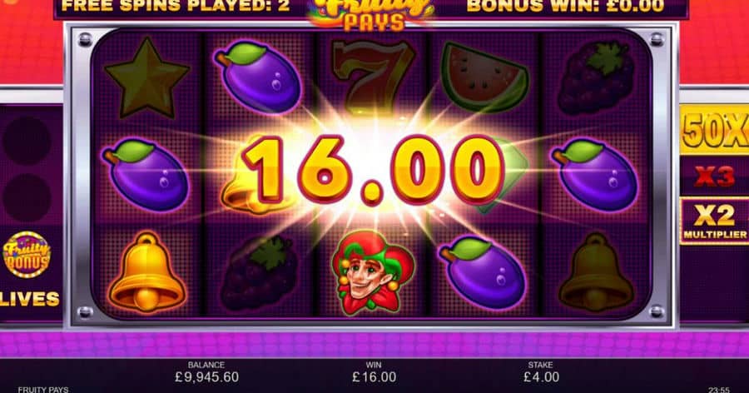Click the dimmed bell in bottom right
The image size is (749, 393).
click(x=596, y=272)
